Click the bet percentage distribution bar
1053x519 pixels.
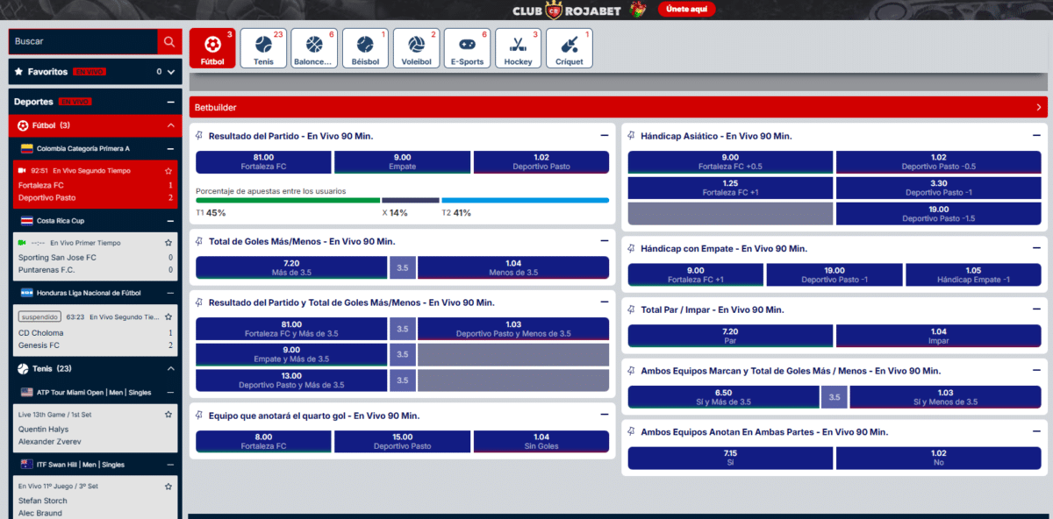coord(402,200)
